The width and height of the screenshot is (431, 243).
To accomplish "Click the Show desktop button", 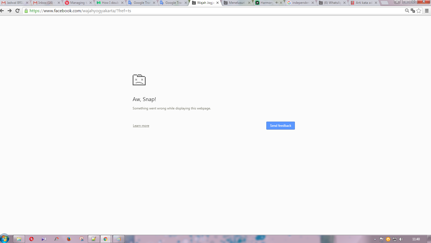I will coord(429,239).
